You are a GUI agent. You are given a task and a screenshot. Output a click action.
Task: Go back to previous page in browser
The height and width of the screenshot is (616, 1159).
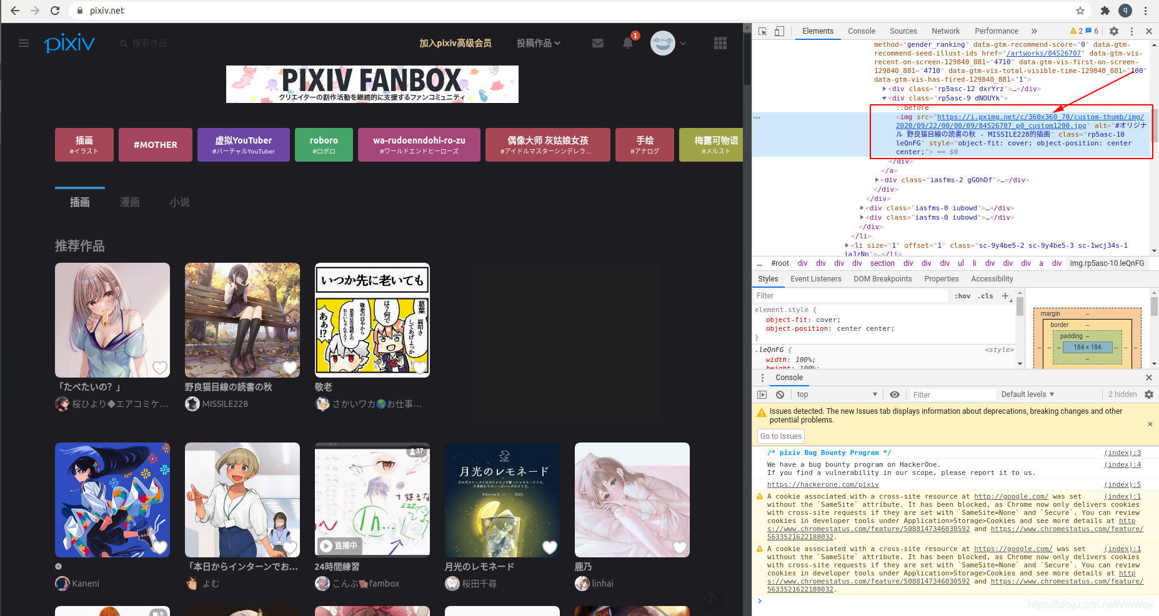point(15,11)
